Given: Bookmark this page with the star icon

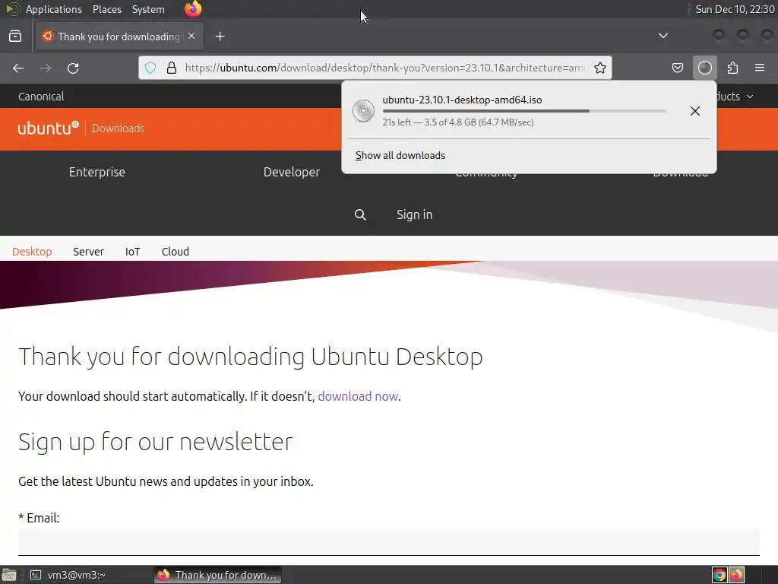Looking at the screenshot, I should point(600,68).
